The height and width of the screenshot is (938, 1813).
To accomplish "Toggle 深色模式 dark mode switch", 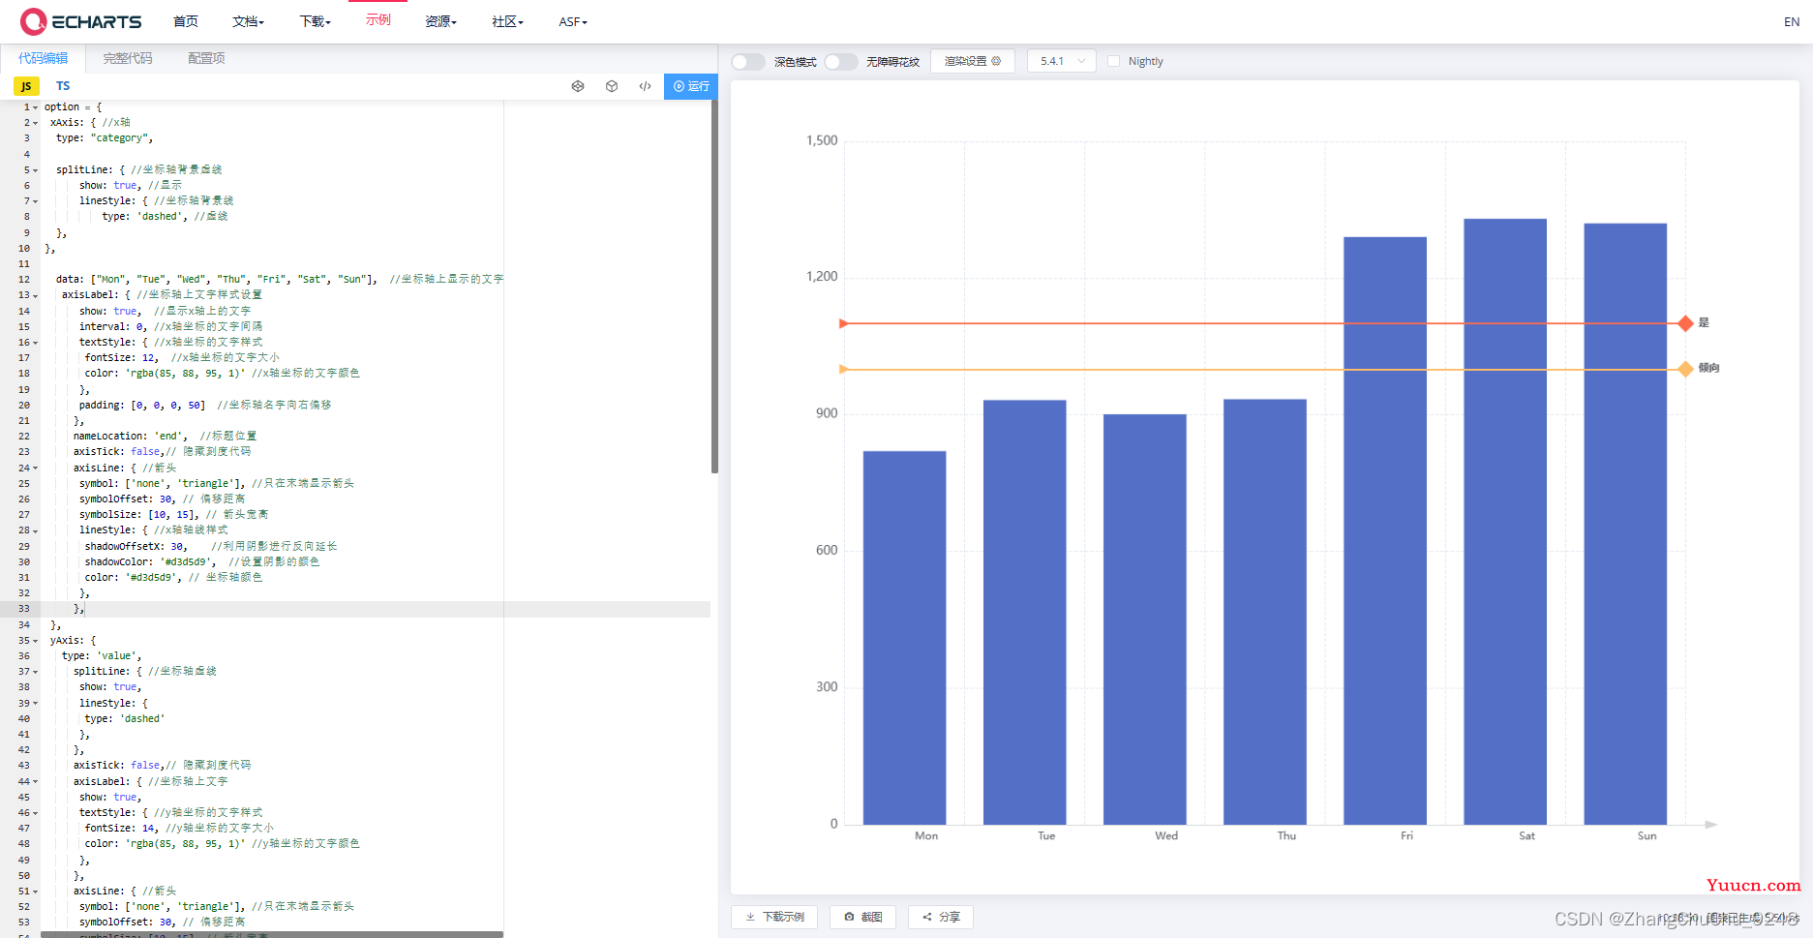I will [x=748, y=61].
